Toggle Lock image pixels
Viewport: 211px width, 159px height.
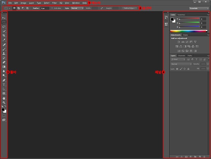(x=181, y=69)
